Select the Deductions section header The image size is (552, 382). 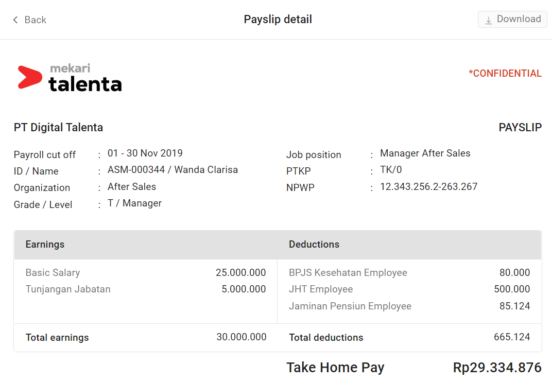click(x=314, y=245)
